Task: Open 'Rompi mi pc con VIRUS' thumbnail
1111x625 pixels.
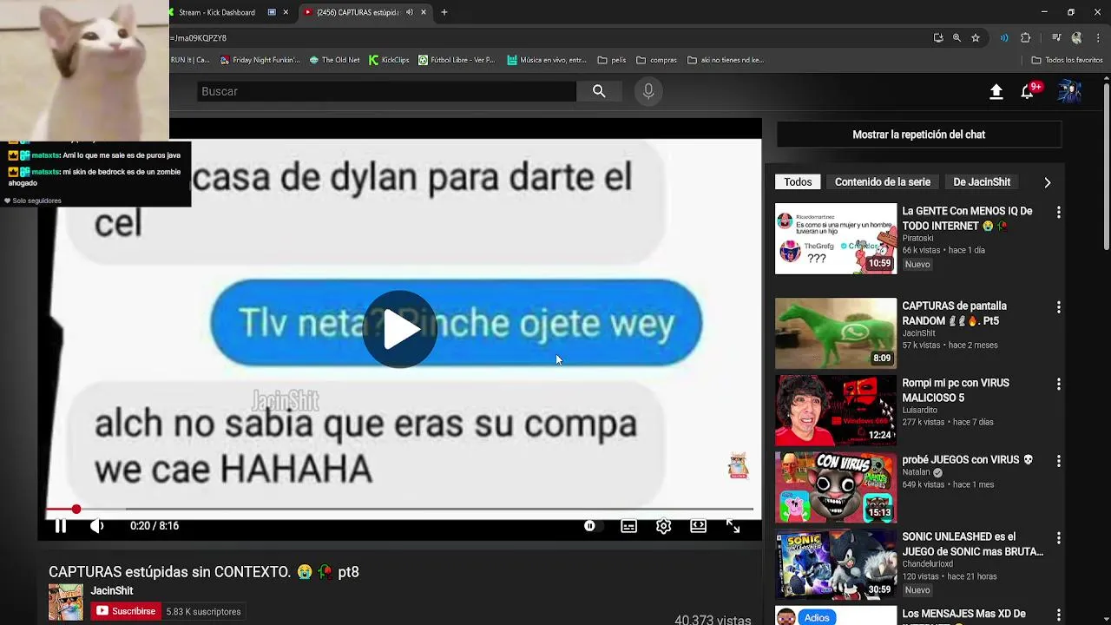Action: coord(836,411)
